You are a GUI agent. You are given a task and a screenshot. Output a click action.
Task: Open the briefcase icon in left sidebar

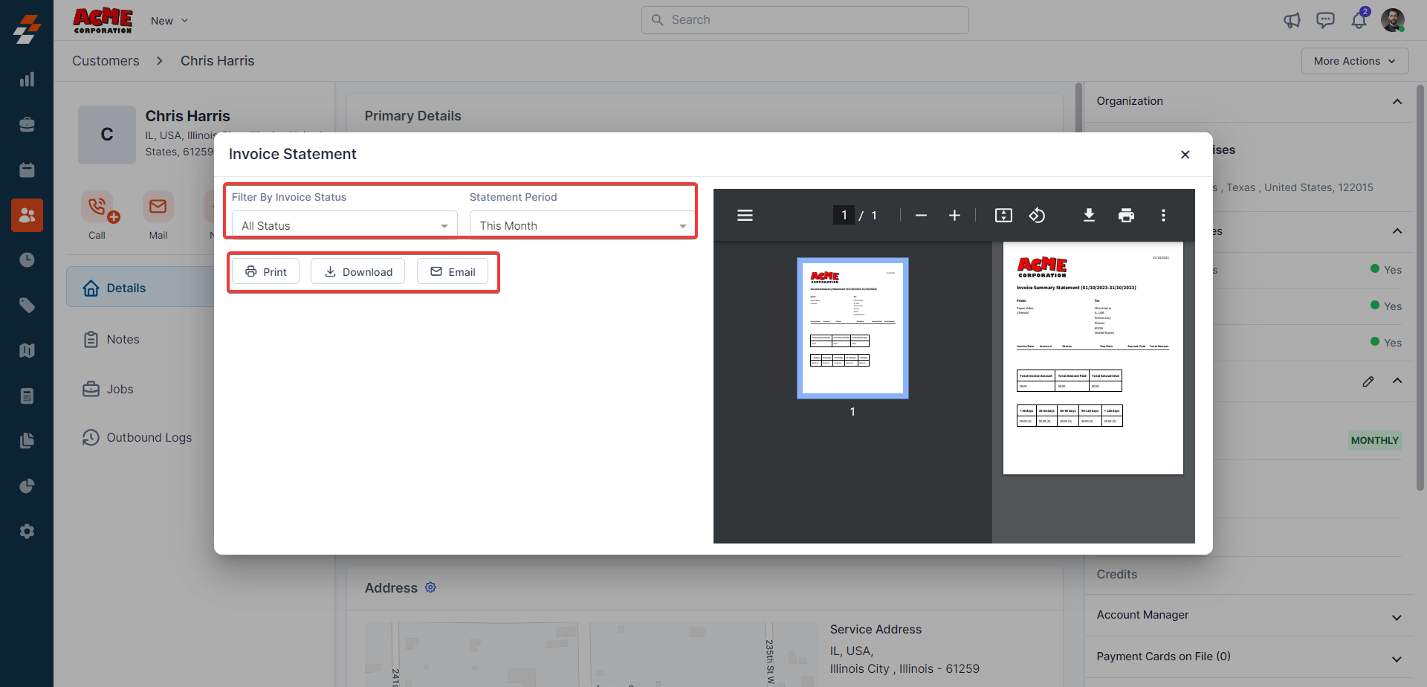[x=27, y=125]
